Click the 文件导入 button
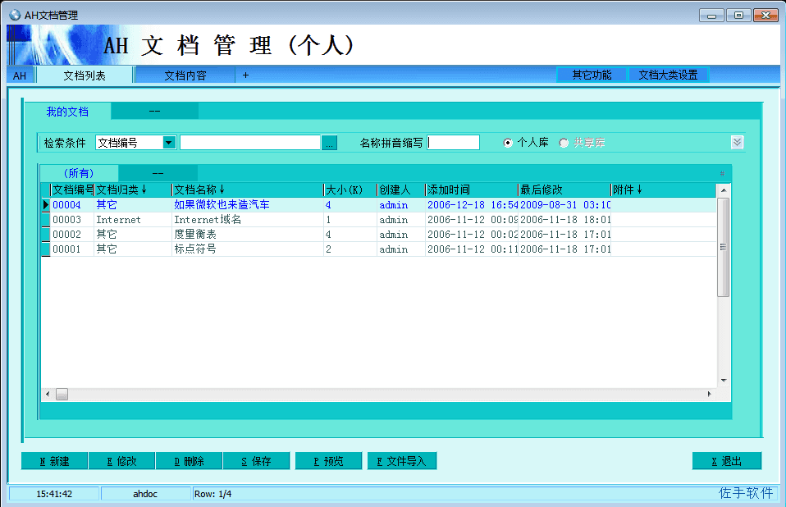Screen dimensions: 786x507 401,461
